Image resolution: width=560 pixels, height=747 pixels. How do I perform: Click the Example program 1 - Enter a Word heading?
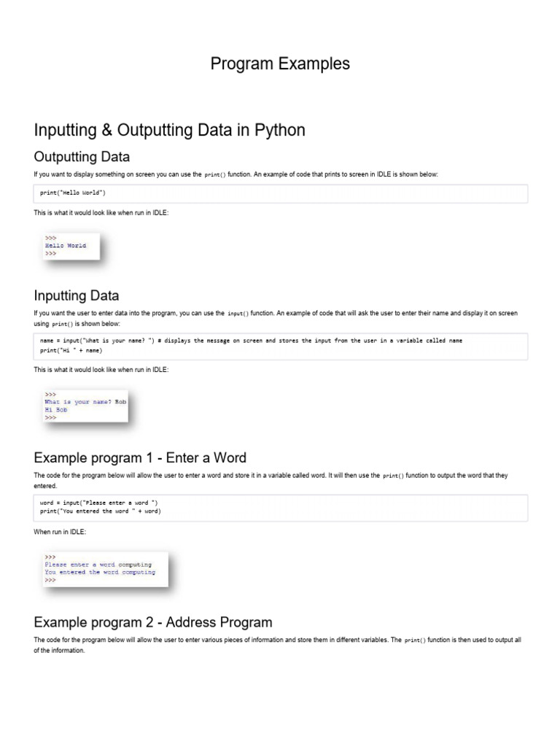140,458
